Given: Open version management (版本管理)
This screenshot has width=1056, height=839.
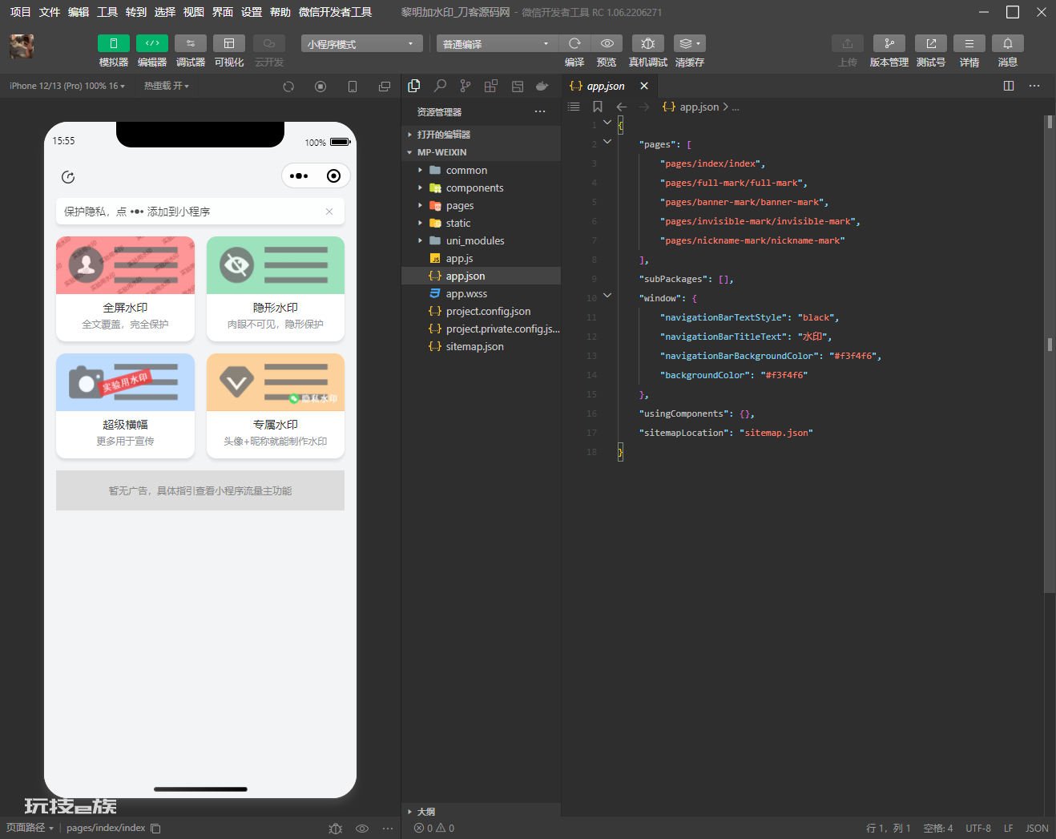Looking at the screenshot, I should pyautogui.click(x=889, y=43).
